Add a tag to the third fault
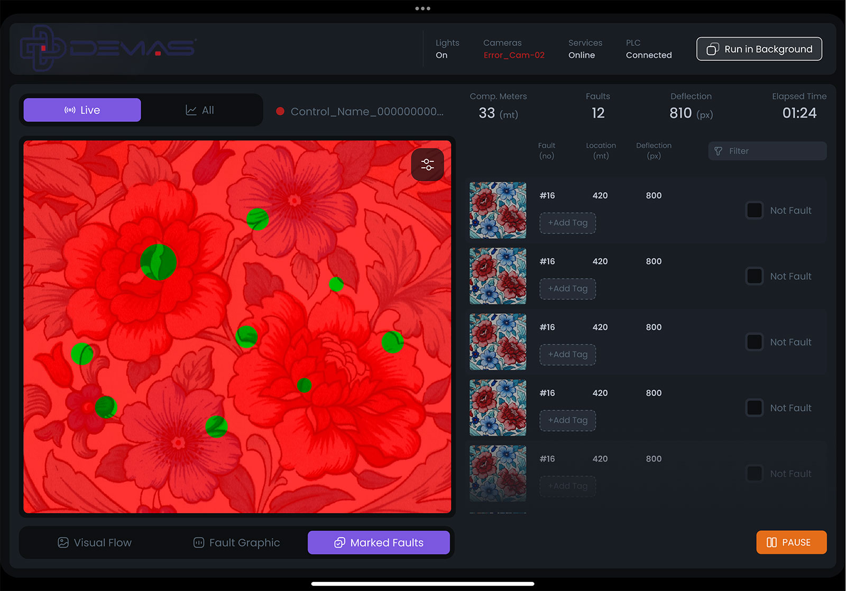The width and height of the screenshot is (846, 591). pyautogui.click(x=567, y=354)
